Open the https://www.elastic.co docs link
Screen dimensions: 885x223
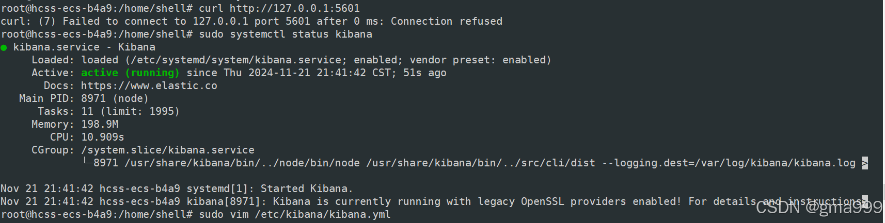point(149,85)
